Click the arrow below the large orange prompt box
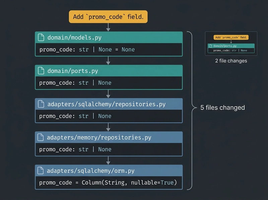This screenshot has height=200, width=268. pyautogui.click(x=108, y=27)
